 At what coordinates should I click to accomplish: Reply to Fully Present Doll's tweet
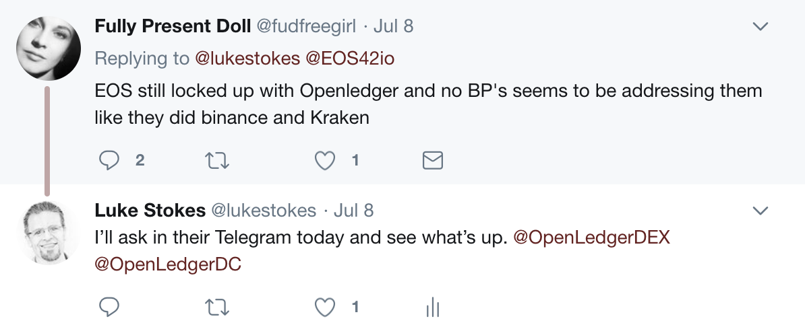tap(109, 160)
